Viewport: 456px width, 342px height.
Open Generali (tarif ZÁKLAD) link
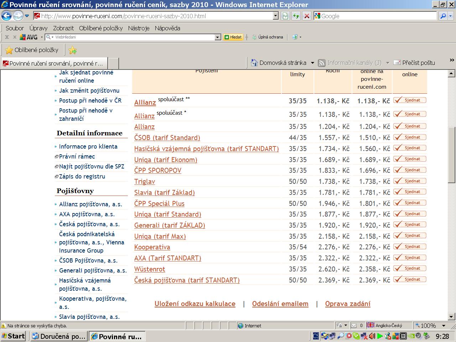click(170, 225)
